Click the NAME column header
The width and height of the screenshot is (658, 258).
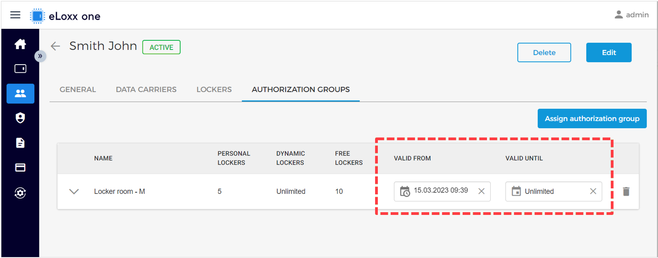click(x=103, y=158)
